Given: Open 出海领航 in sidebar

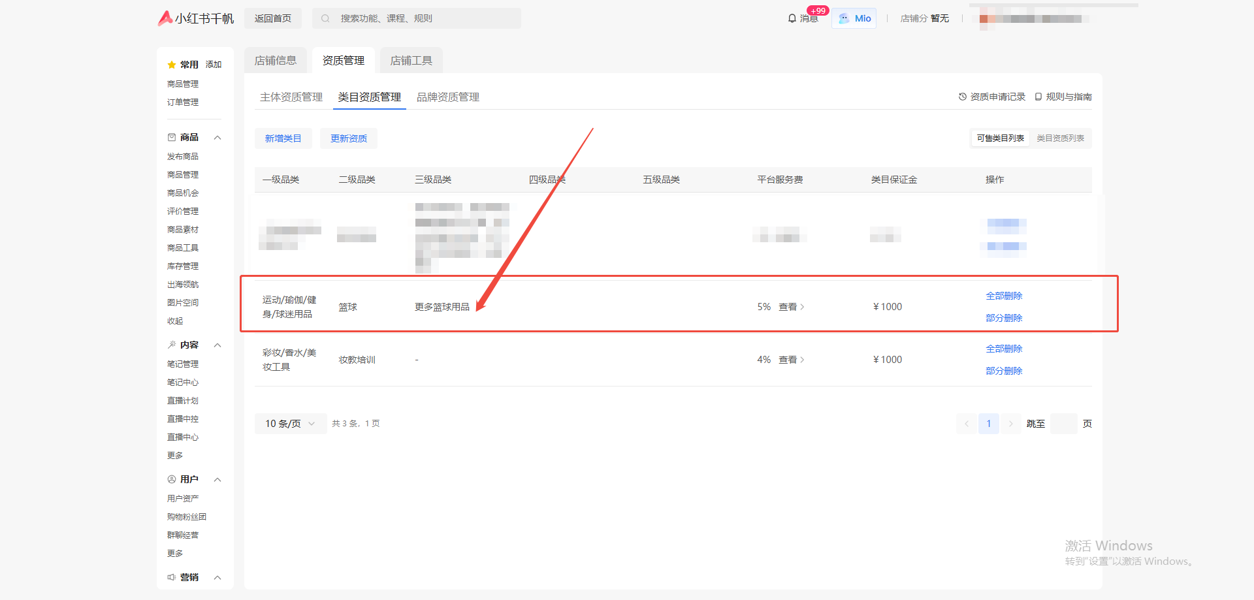Looking at the screenshot, I should [183, 285].
